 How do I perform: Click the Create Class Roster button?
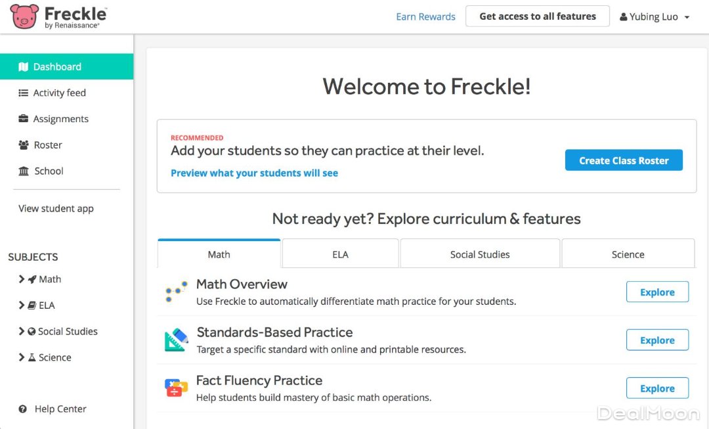(624, 160)
